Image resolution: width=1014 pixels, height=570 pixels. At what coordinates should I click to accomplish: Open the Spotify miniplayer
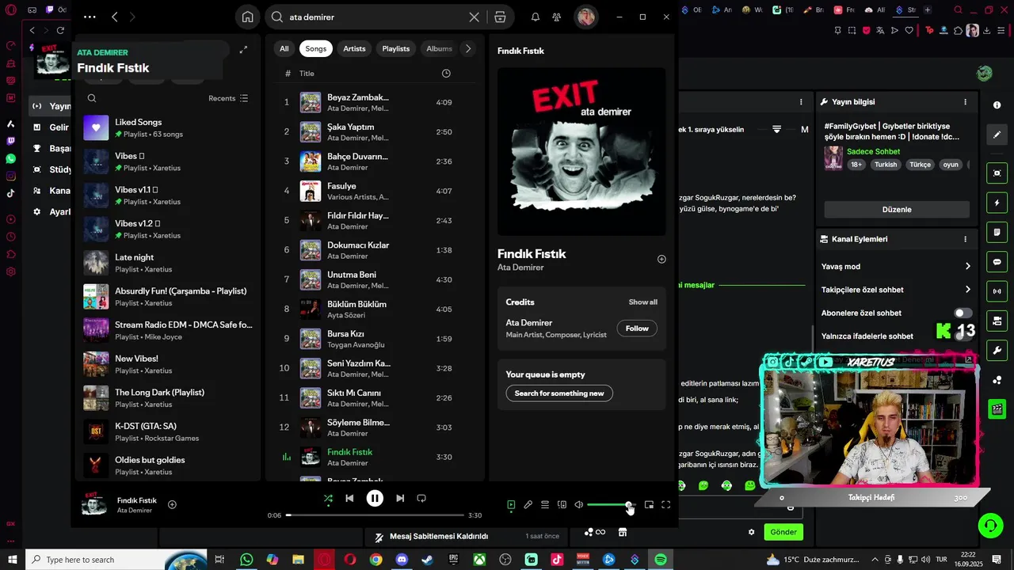click(x=649, y=504)
